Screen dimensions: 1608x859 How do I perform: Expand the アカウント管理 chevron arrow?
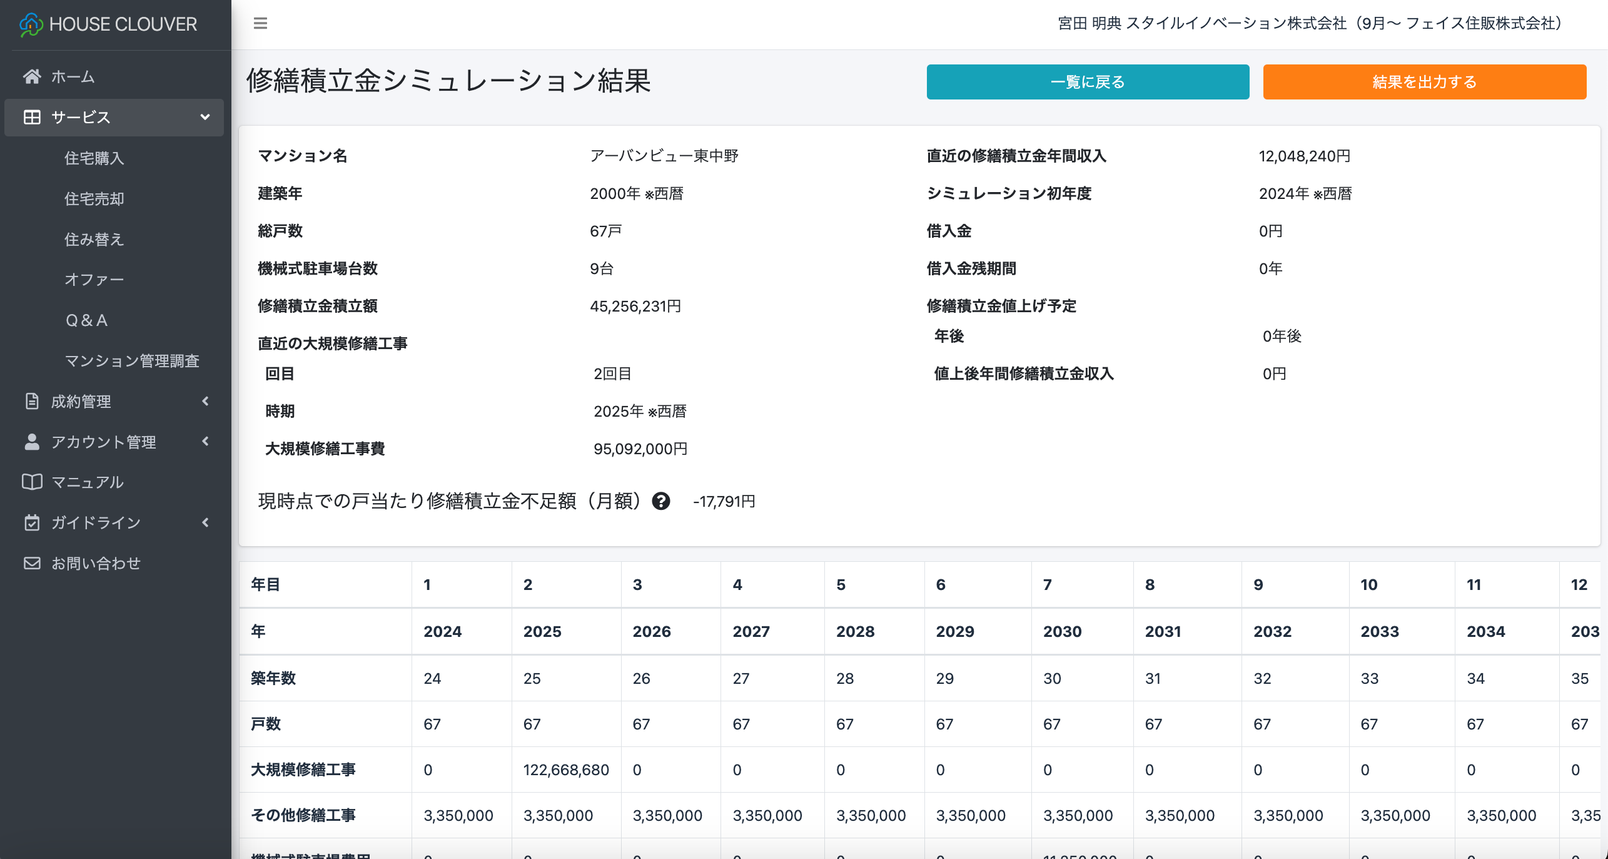pyautogui.click(x=205, y=442)
